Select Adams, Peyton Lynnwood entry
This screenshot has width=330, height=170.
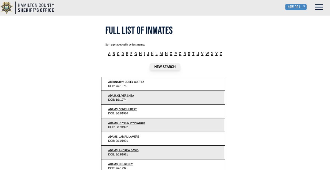[126, 123]
